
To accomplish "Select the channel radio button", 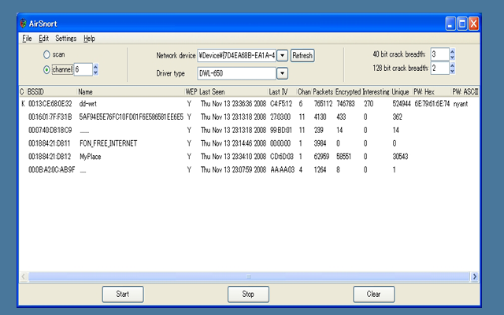I will click(x=46, y=69).
